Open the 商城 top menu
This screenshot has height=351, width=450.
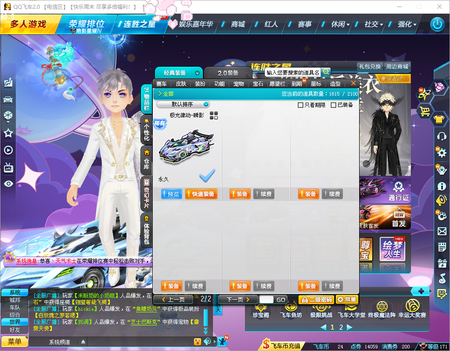click(238, 25)
